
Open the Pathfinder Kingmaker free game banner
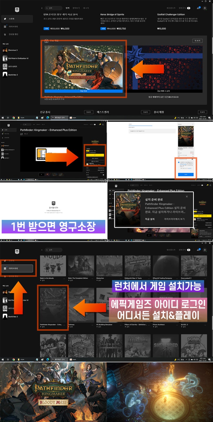coord(84,69)
